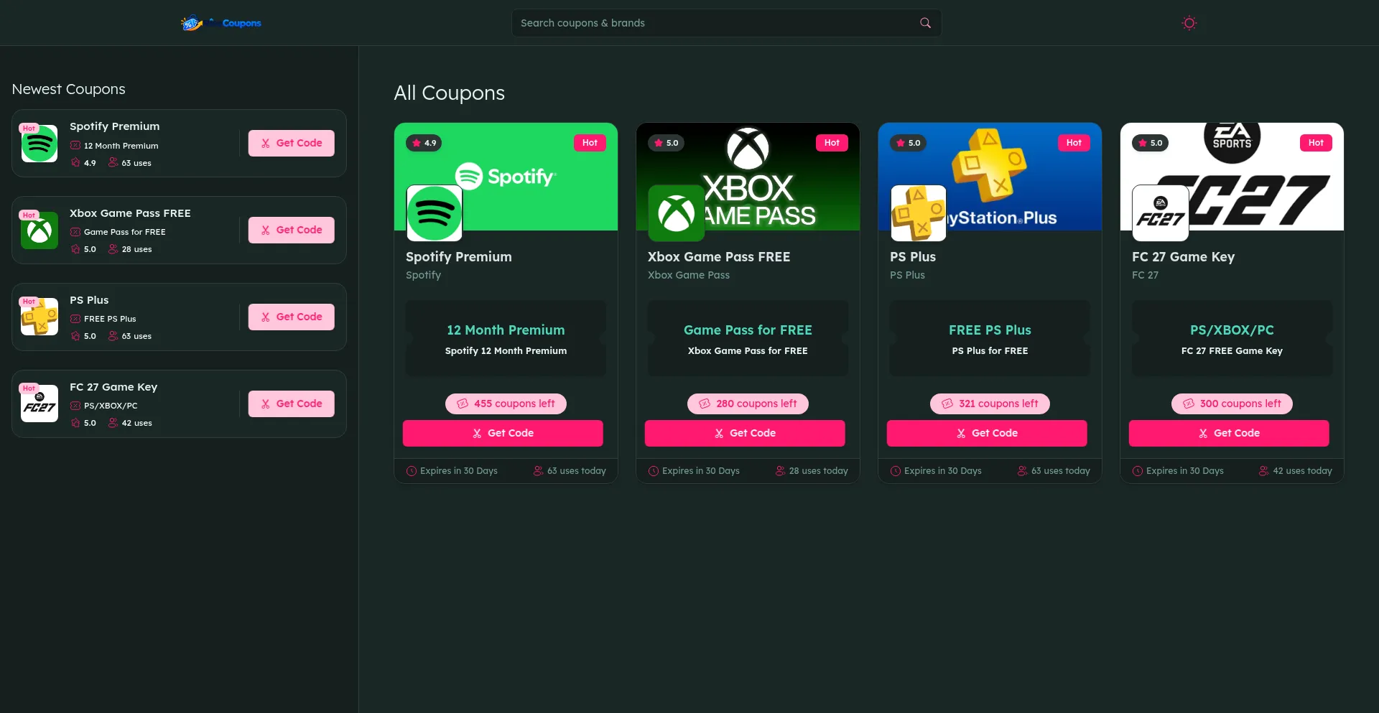Click the PS Plus icon in Newest Coupons

coord(40,317)
